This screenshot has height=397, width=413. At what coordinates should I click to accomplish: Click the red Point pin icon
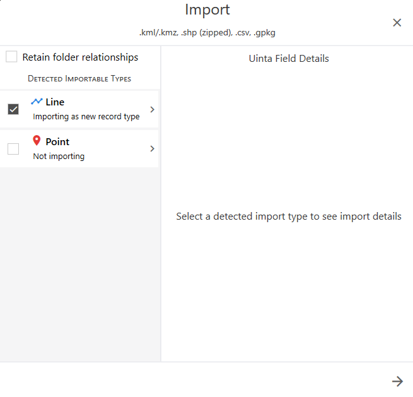point(37,141)
